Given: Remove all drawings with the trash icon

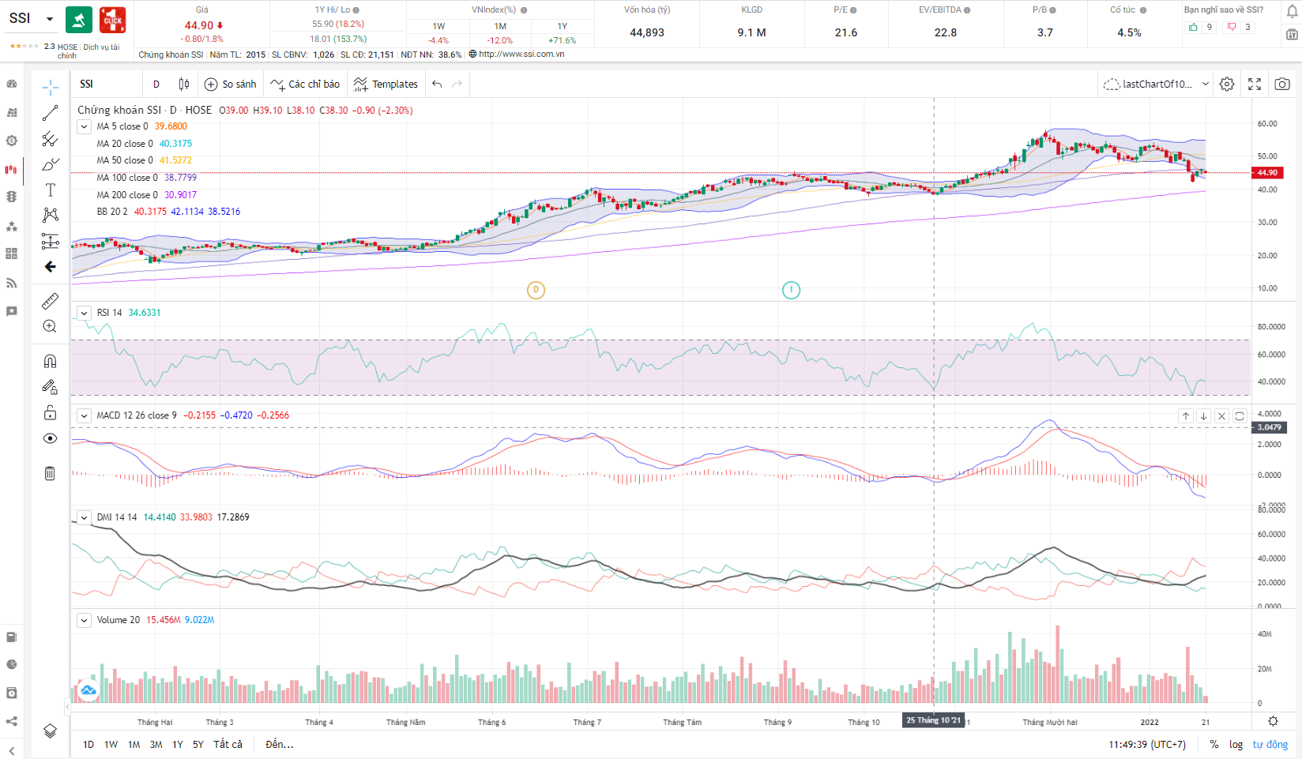Looking at the screenshot, I should tap(50, 473).
